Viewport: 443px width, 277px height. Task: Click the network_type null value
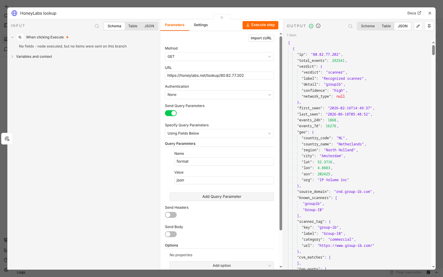340,96
